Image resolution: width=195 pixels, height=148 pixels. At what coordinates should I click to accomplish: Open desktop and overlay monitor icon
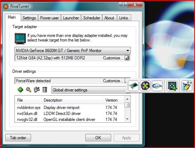(172, 86)
